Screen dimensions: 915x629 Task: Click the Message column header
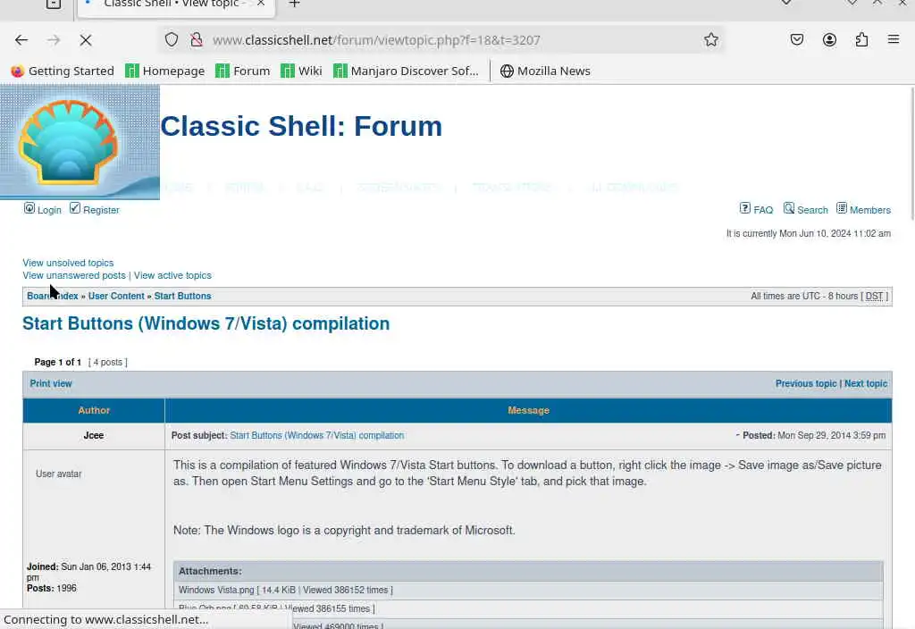point(529,410)
